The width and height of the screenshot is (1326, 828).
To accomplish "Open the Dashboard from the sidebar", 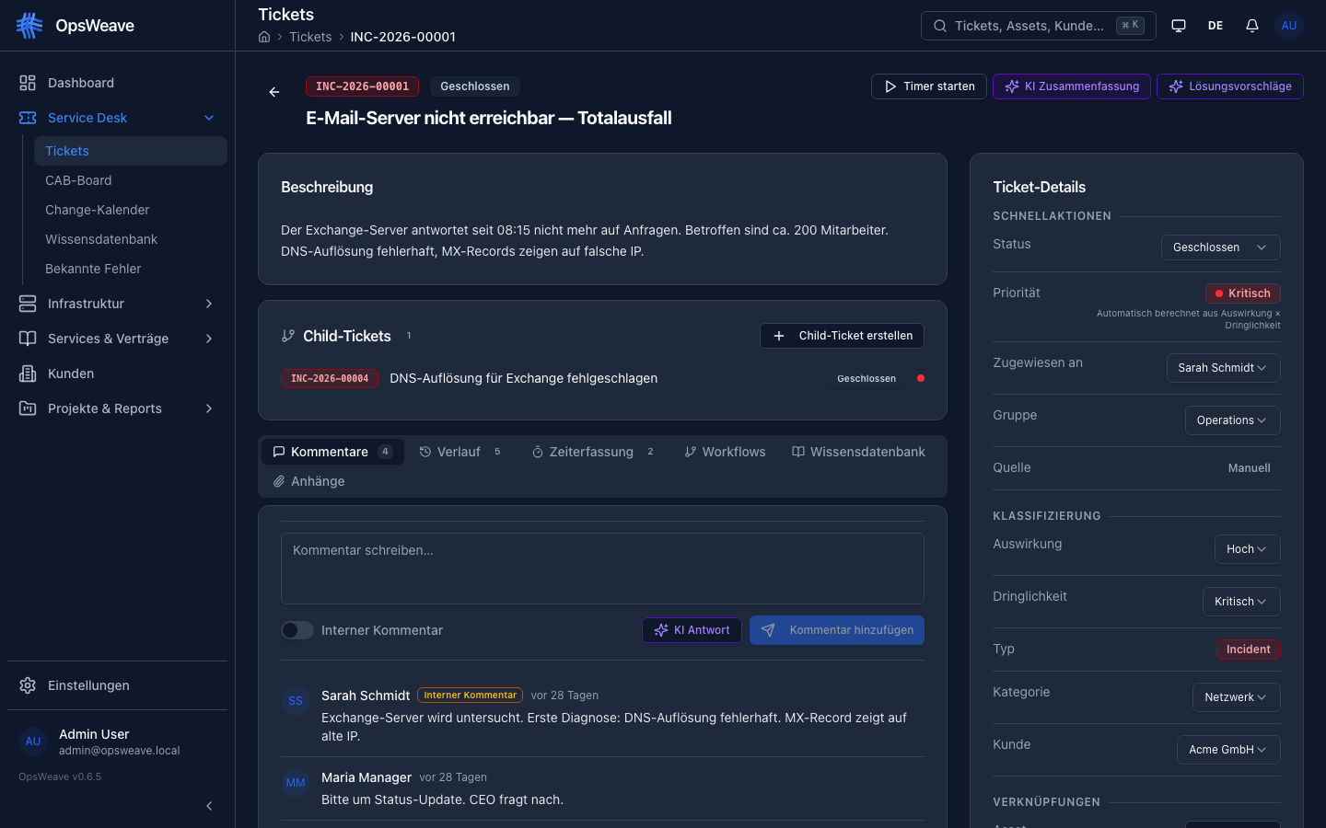I will coord(81,83).
